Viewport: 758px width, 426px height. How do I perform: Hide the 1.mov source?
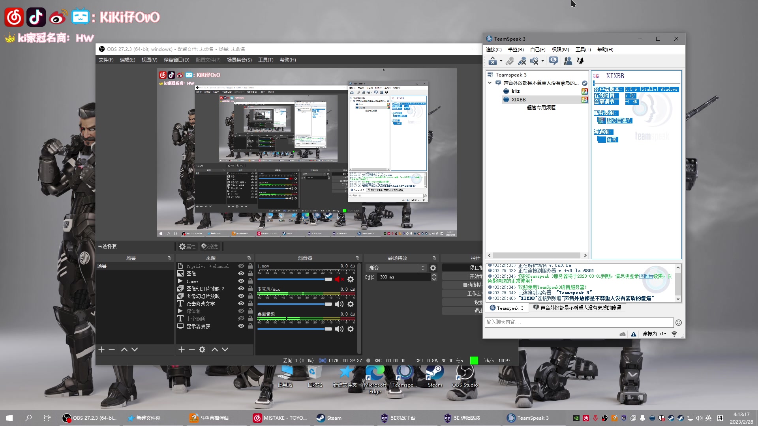(241, 281)
